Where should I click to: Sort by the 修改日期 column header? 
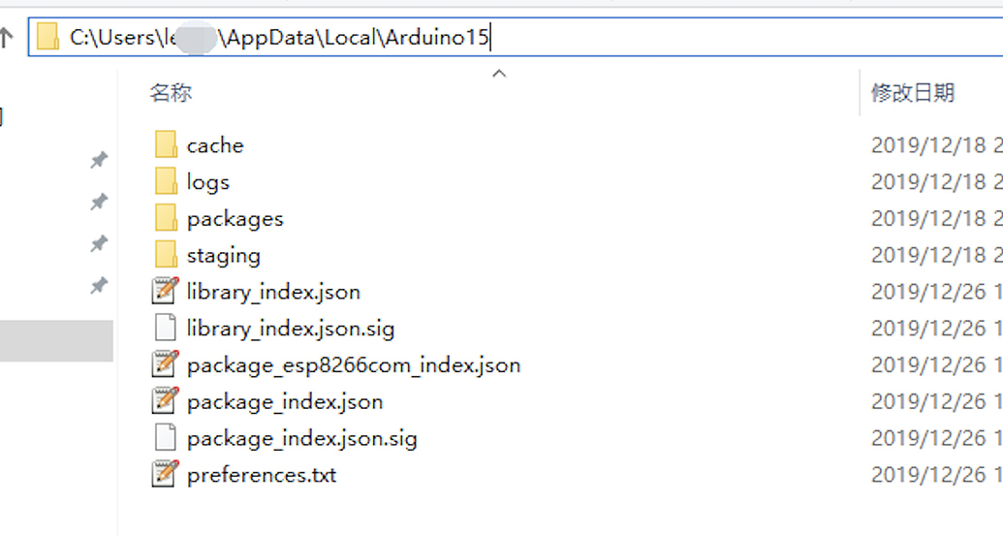[x=913, y=93]
